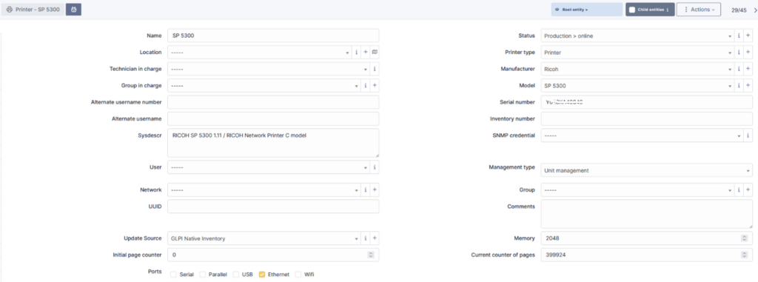This screenshot has height=282, width=758.
Task: Open the Status dropdown
Action: tap(637, 36)
